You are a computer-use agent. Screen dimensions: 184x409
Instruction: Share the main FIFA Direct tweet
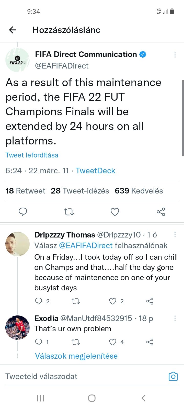(161, 212)
